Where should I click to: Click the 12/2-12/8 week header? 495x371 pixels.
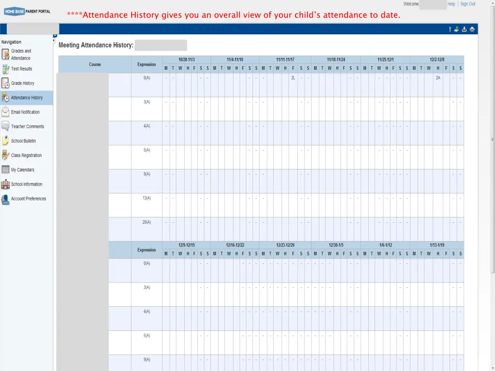(437, 59)
